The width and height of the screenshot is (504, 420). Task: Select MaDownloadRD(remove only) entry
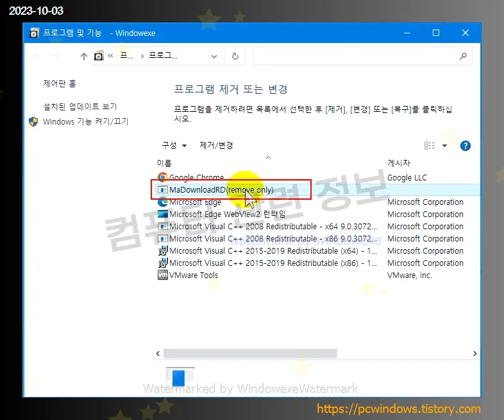pos(221,189)
